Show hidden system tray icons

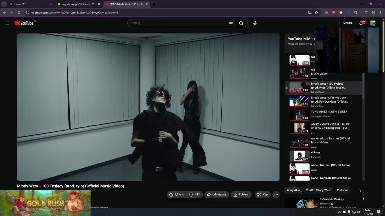pos(340,212)
